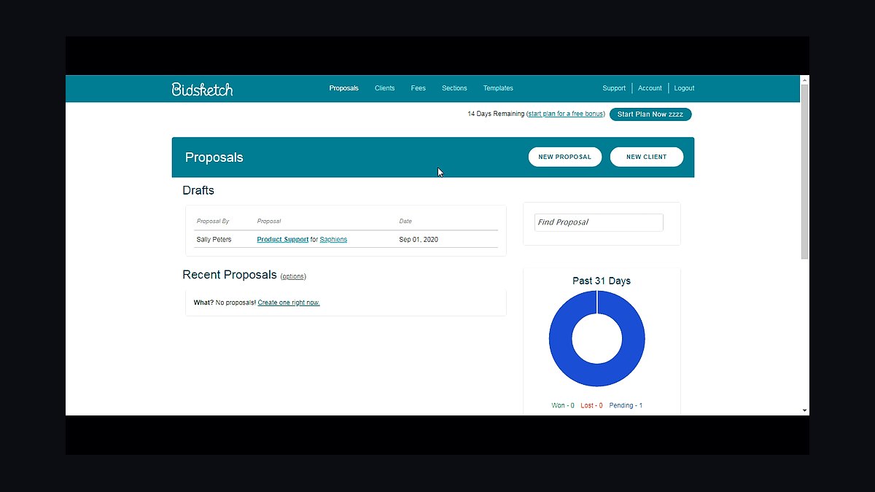
Task: Open the Proposals nav item
Action: [343, 88]
